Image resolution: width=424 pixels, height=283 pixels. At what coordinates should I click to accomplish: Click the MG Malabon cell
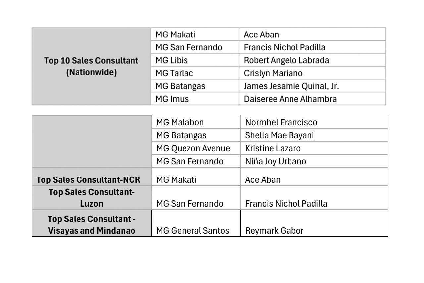tap(180, 123)
